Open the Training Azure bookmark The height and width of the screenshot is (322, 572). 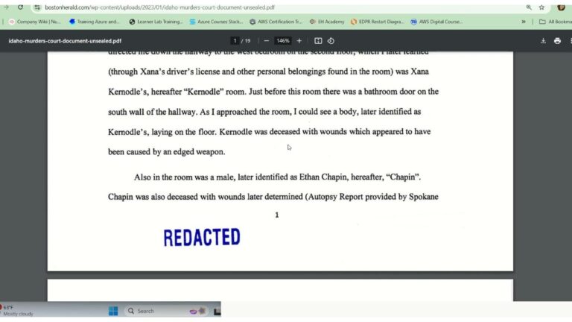click(x=95, y=22)
